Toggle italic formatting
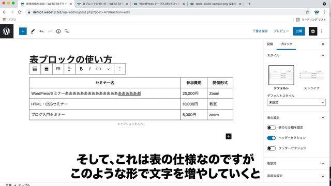Screen dimensions: 331x186 [x=90, y=69]
